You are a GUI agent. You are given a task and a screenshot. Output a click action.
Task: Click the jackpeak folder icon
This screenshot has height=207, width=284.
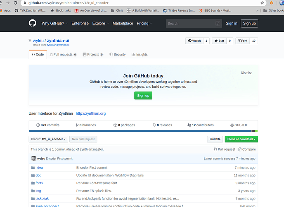(33, 199)
